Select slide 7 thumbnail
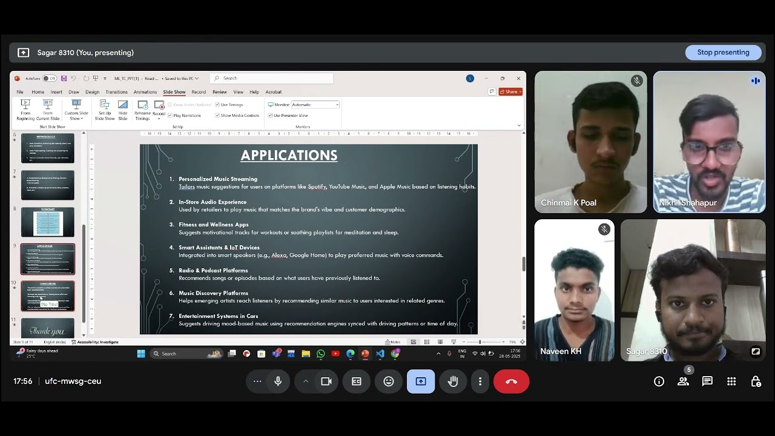The width and height of the screenshot is (775, 436). (48, 185)
